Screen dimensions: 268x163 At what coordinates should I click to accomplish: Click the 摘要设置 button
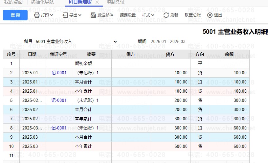(x=128, y=15)
